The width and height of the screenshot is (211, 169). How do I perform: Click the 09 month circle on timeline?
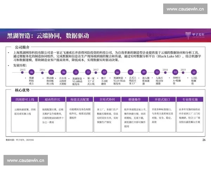144,72
